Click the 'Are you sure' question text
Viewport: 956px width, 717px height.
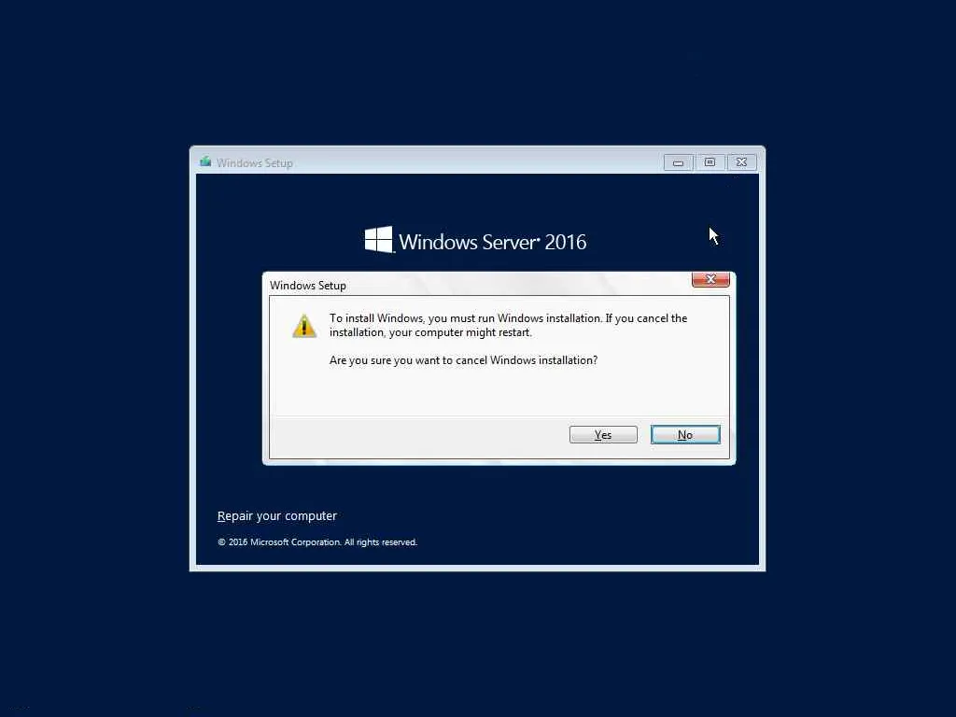(463, 360)
